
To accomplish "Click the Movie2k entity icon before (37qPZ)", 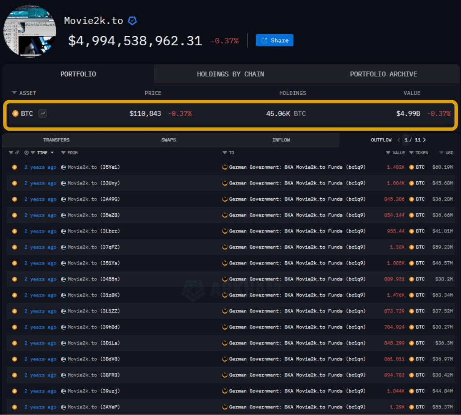I will 63,247.
